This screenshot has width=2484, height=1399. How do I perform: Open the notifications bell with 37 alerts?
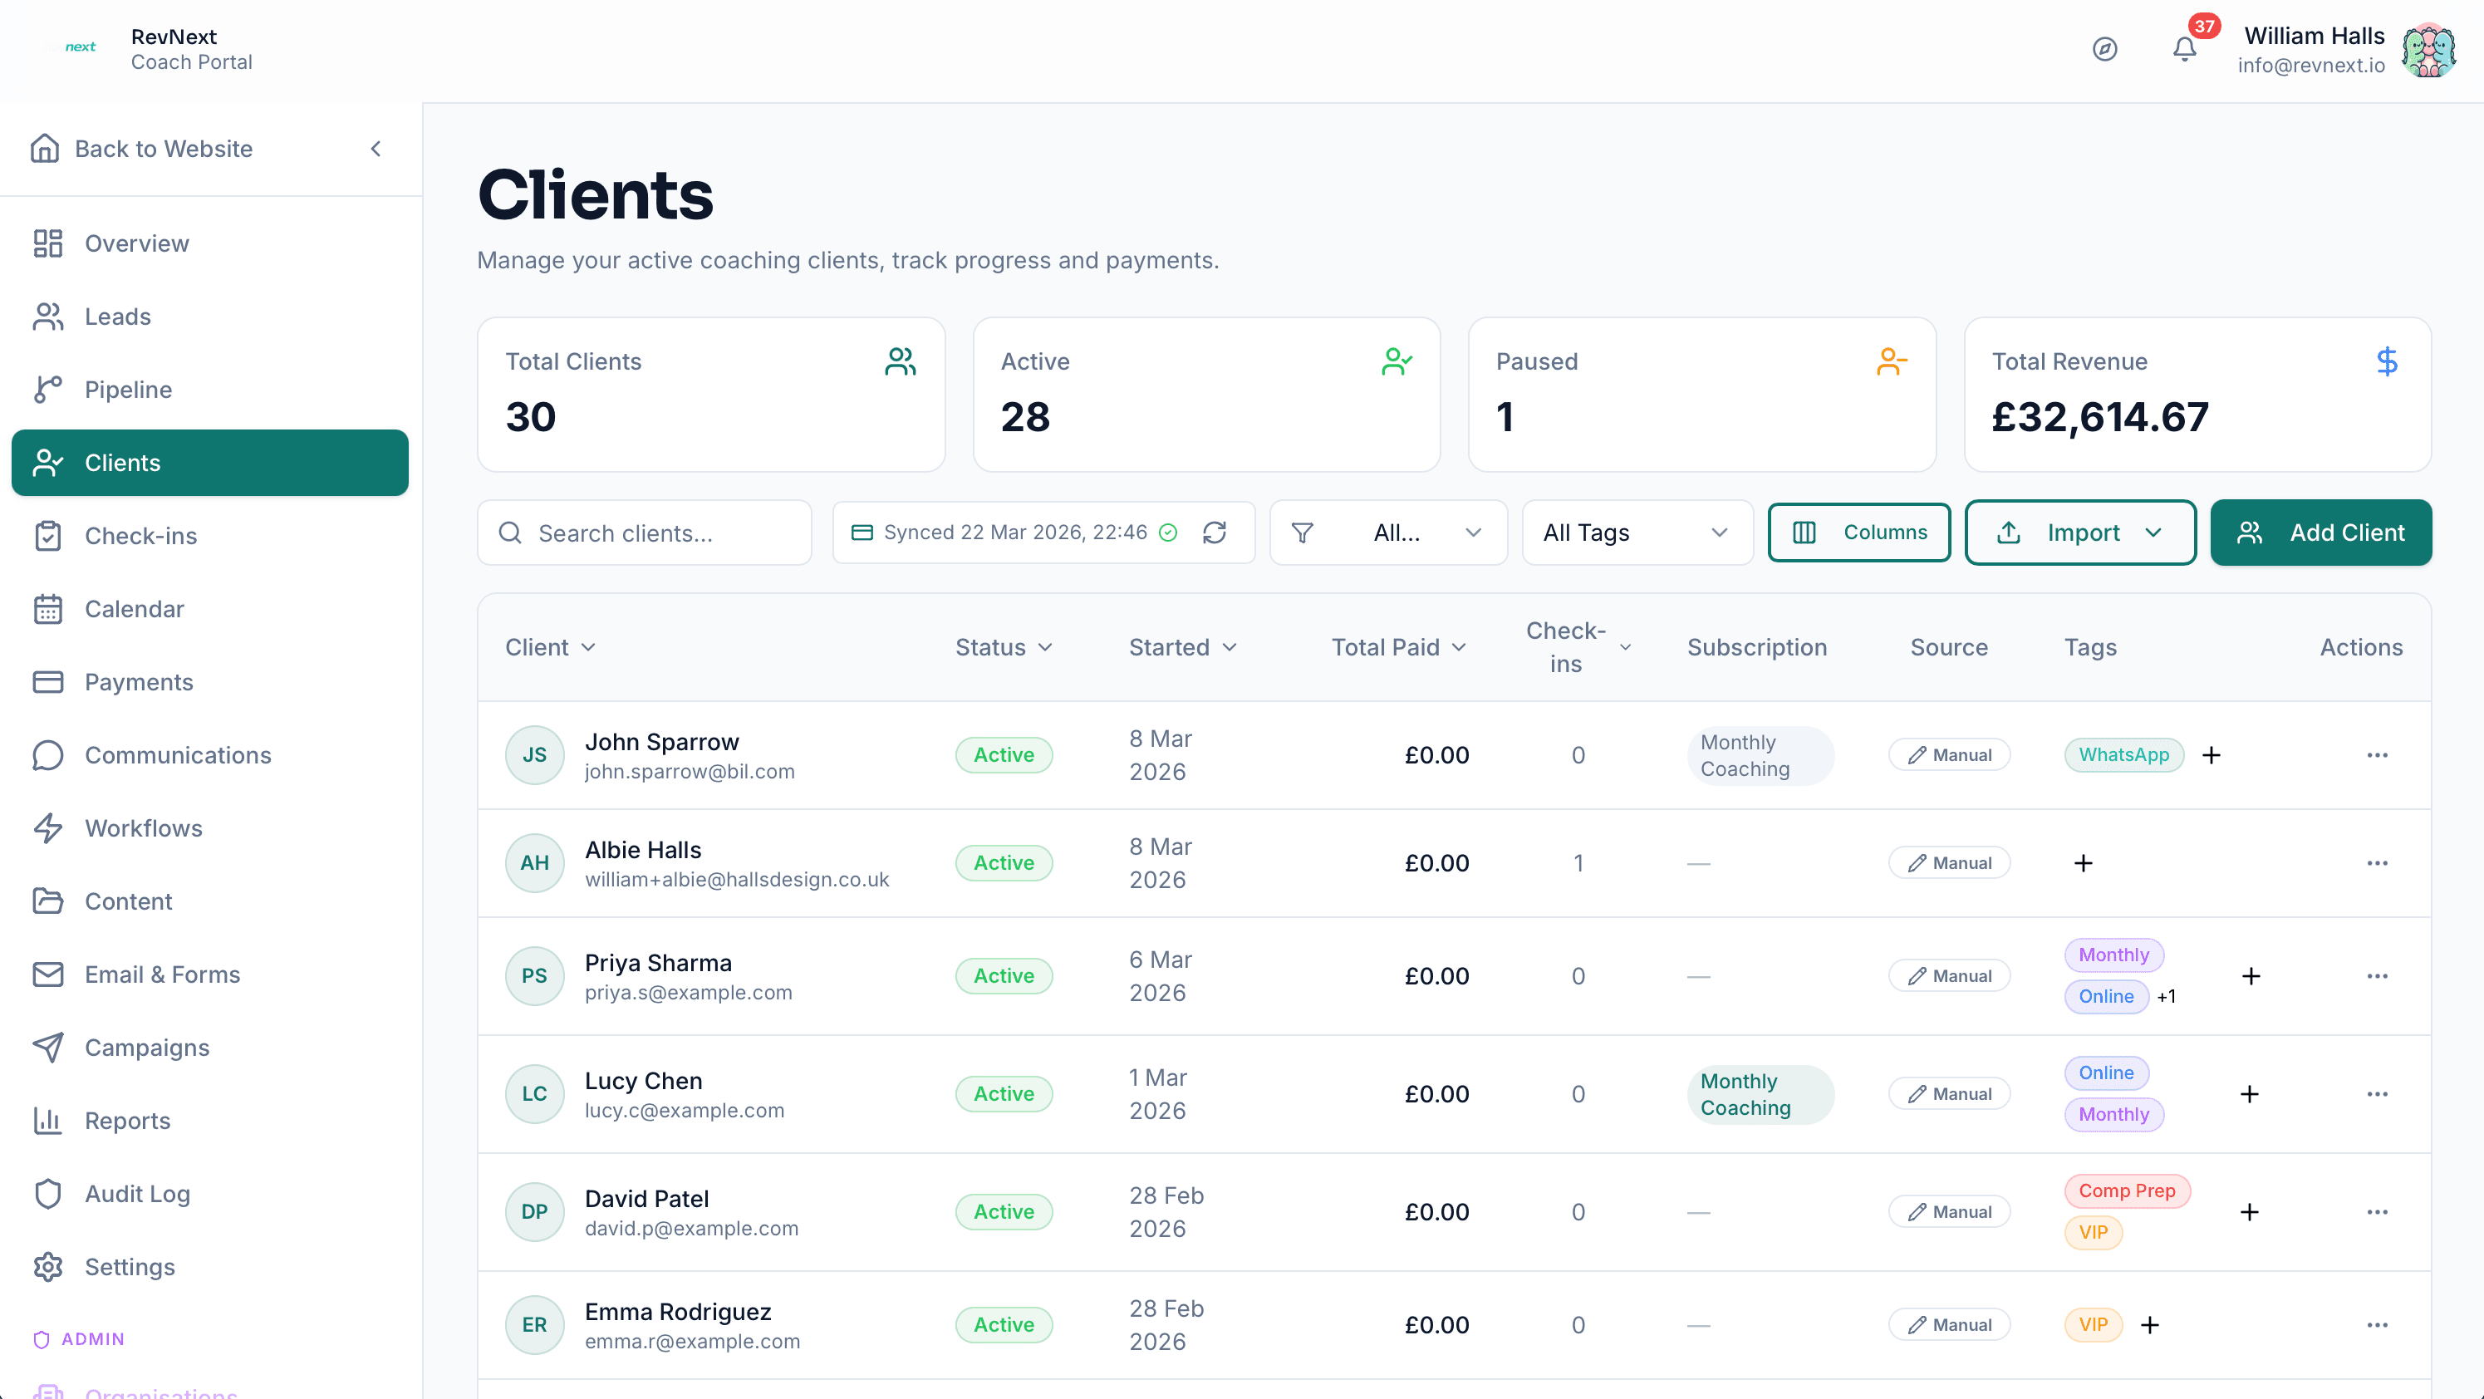click(2182, 48)
